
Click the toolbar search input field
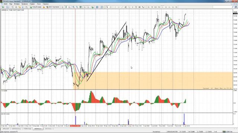(x=222, y=7)
